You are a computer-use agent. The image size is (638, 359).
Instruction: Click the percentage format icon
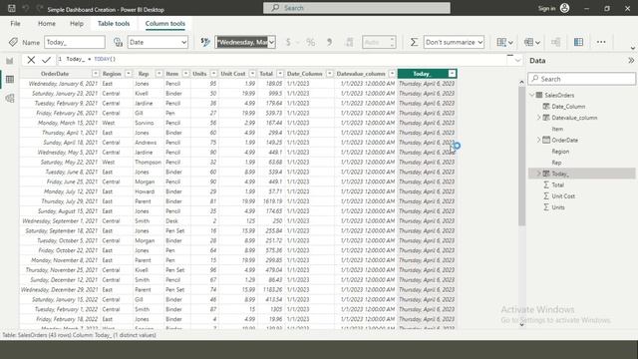[x=310, y=42]
